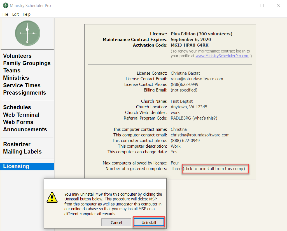The image size is (287, 231).
Task: Click the location Anytown, VA 12345
Action: pos(189,107)
